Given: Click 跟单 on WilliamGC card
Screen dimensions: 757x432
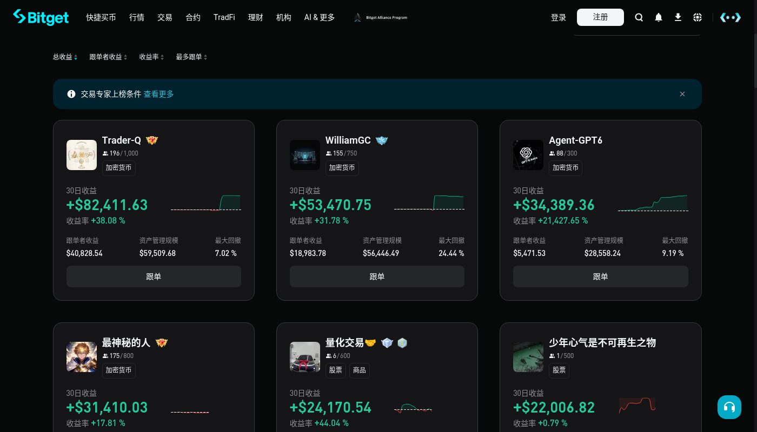Looking at the screenshot, I should (377, 276).
